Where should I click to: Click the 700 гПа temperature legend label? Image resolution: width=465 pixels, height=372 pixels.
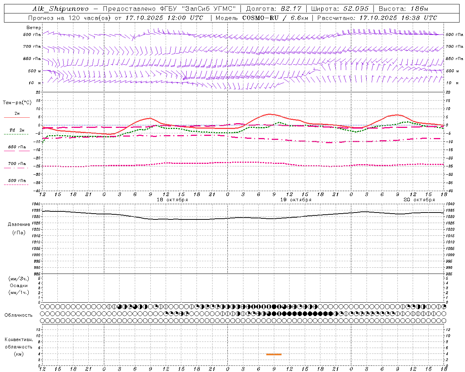[x=17, y=163]
